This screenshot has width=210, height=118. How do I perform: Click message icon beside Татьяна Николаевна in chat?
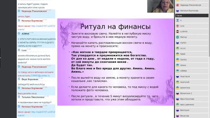(19, 97)
